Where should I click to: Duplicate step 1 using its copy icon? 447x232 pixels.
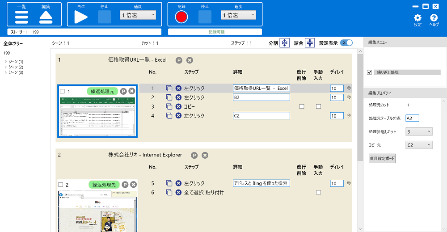(169, 89)
